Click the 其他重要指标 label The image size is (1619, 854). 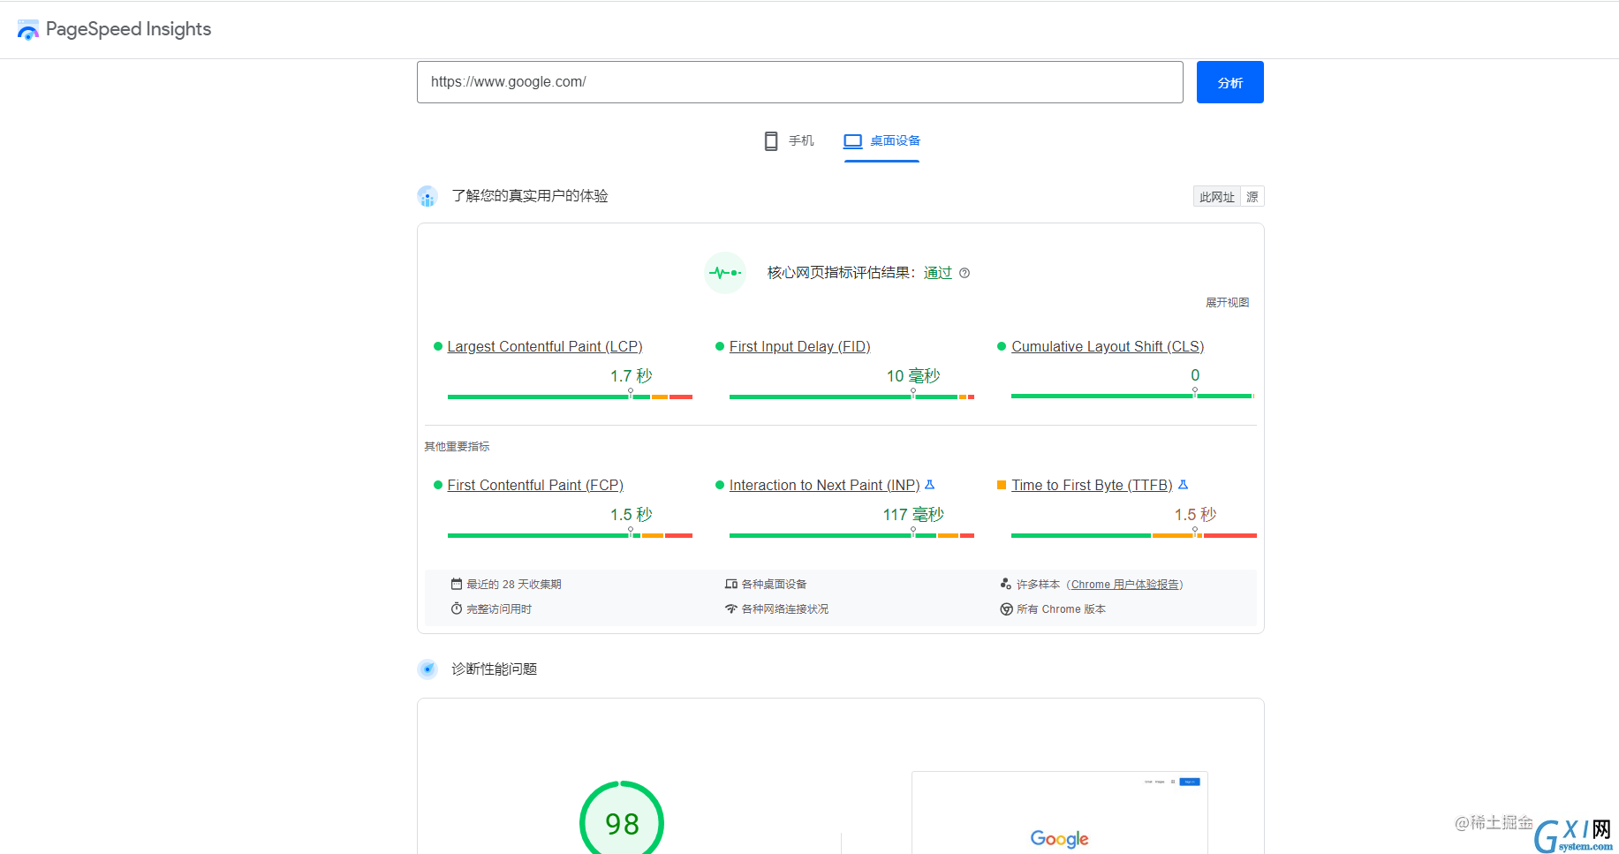point(457,447)
